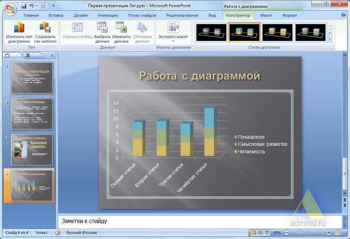The image size is (350, 239).
Task: Open the Undo history dropdown arrow
Action: [x=36, y=6]
